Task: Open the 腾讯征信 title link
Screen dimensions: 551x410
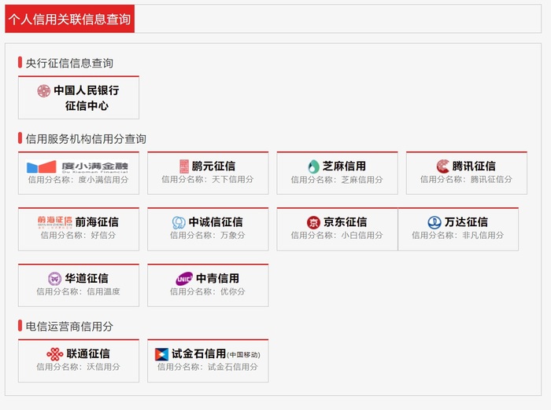Action: coord(474,166)
